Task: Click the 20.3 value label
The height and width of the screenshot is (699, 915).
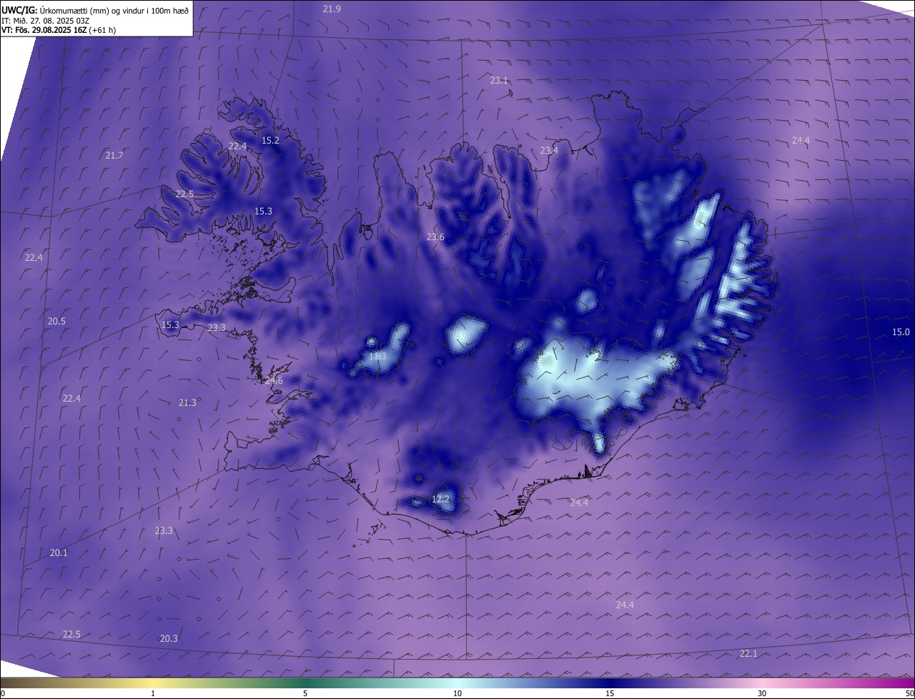Action: tap(169, 639)
